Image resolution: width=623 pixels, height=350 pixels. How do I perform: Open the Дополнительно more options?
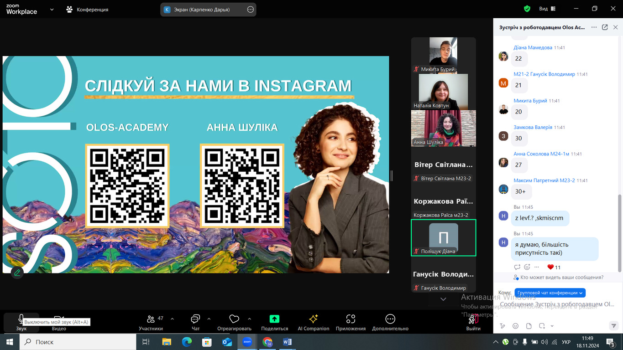(x=390, y=322)
